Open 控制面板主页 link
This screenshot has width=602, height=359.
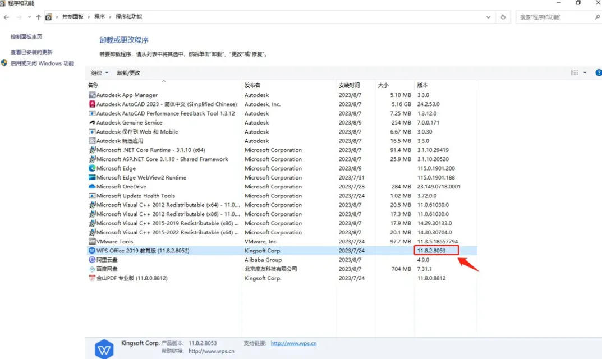[26, 37]
